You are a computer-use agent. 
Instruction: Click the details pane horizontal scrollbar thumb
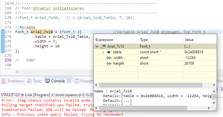tap(143, 108)
